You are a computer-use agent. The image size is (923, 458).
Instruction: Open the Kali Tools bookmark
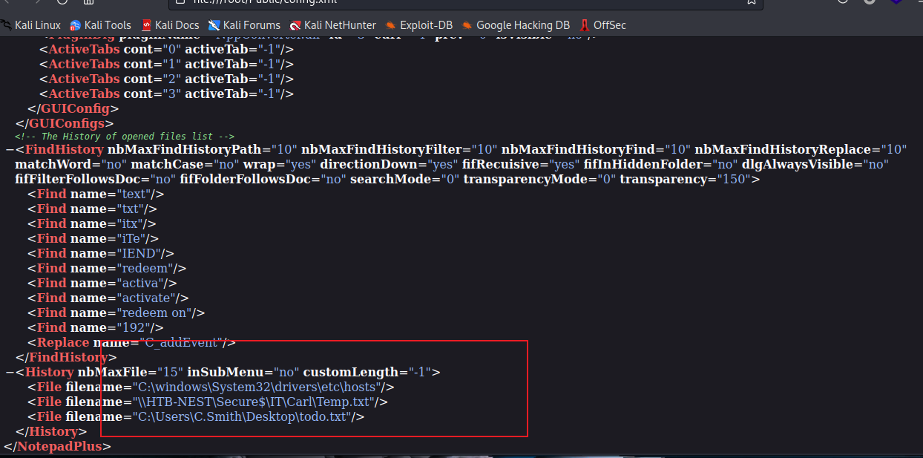coord(100,25)
